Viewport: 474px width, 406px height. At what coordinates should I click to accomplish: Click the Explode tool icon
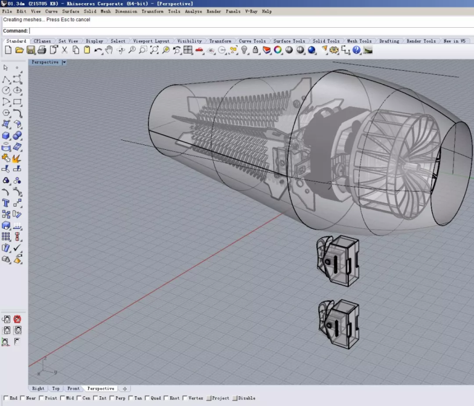coord(18,158)
